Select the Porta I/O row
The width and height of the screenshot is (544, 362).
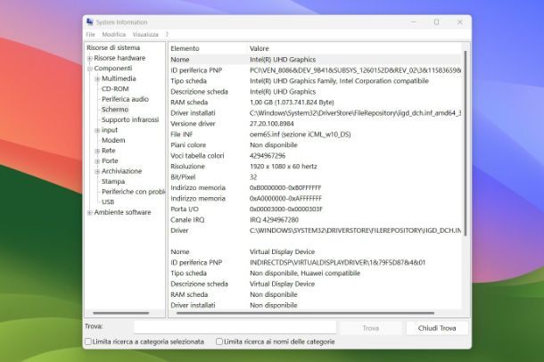tap(315, 209)
